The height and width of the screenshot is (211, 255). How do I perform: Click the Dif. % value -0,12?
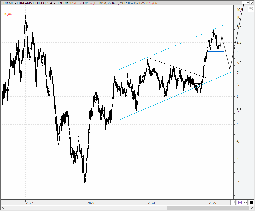pos(78,3)
